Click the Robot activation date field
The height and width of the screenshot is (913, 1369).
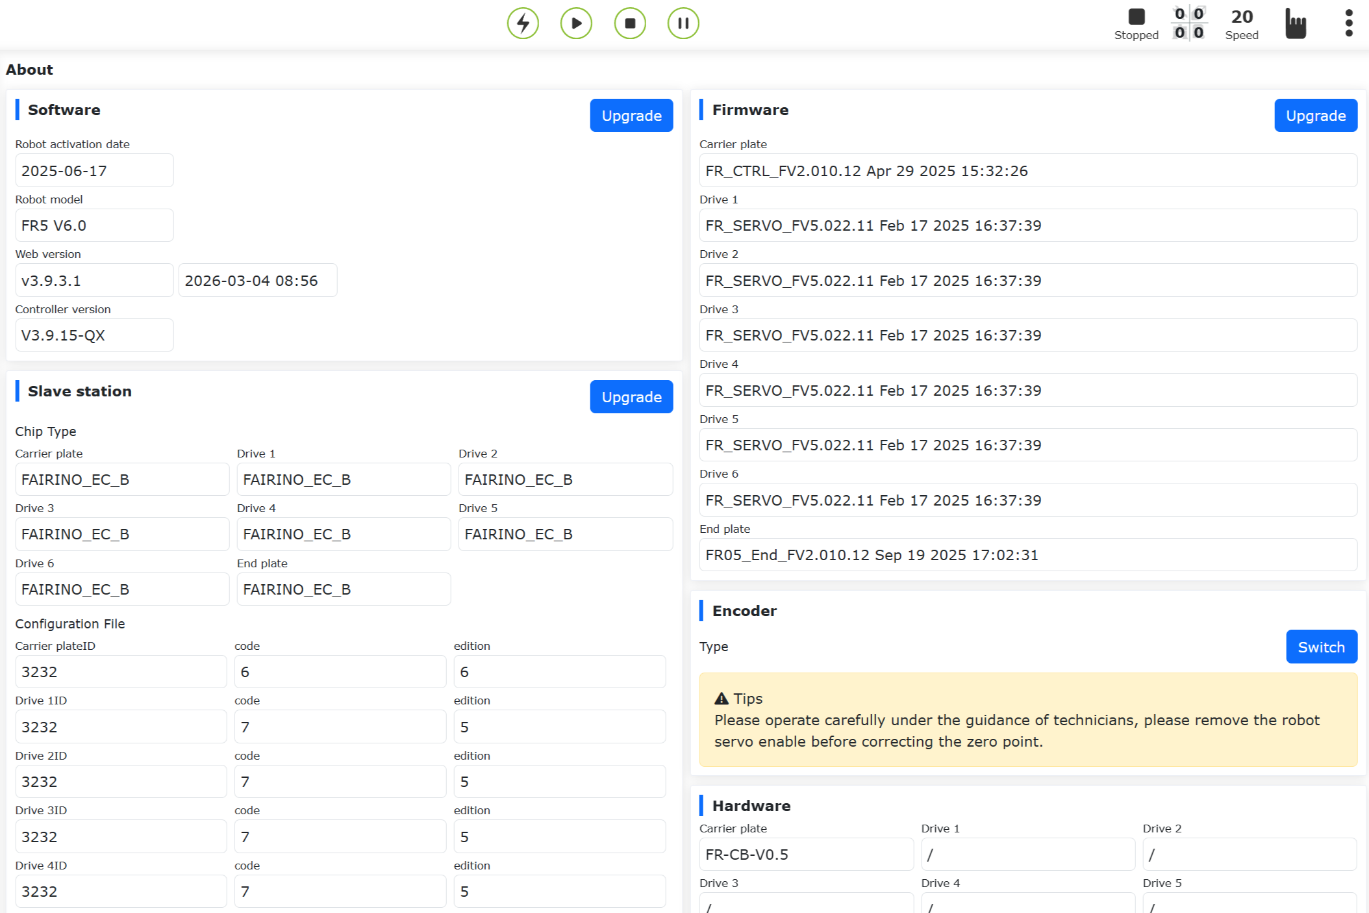[x=94, y=171]
